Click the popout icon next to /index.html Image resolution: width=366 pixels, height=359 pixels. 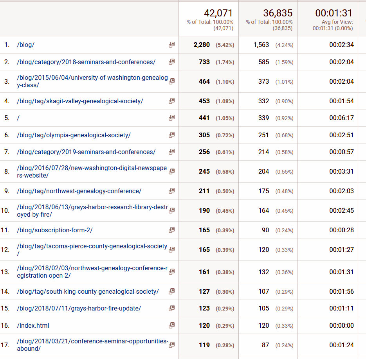171,325
